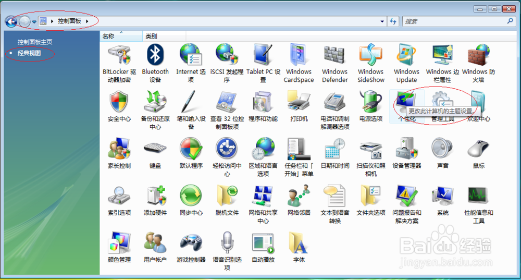Open Internet 选项 icon

191,55
